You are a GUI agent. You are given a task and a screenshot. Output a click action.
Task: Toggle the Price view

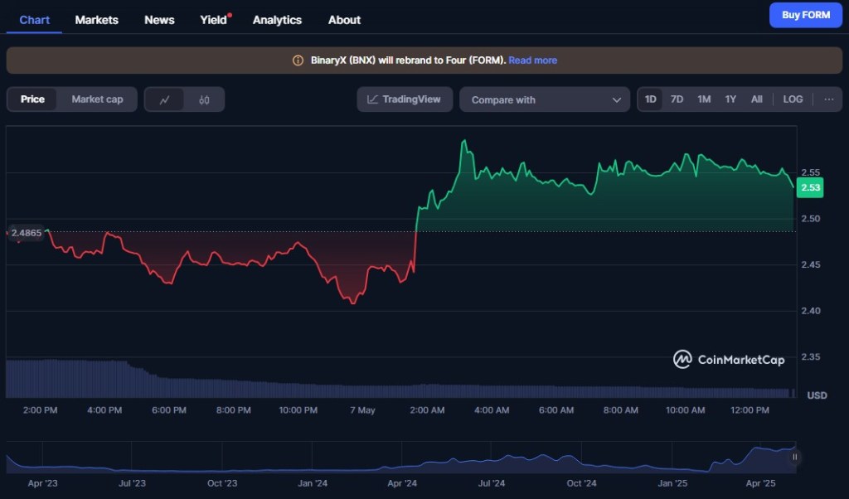(33, 99)
